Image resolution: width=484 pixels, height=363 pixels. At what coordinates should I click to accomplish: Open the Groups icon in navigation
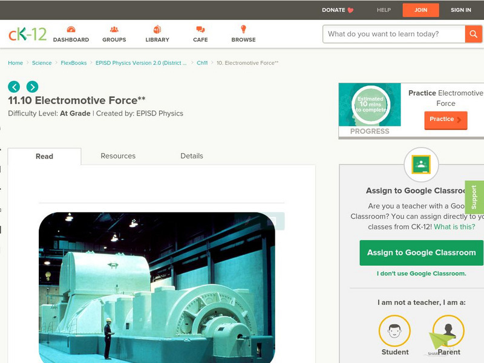(x=114, y=30)
